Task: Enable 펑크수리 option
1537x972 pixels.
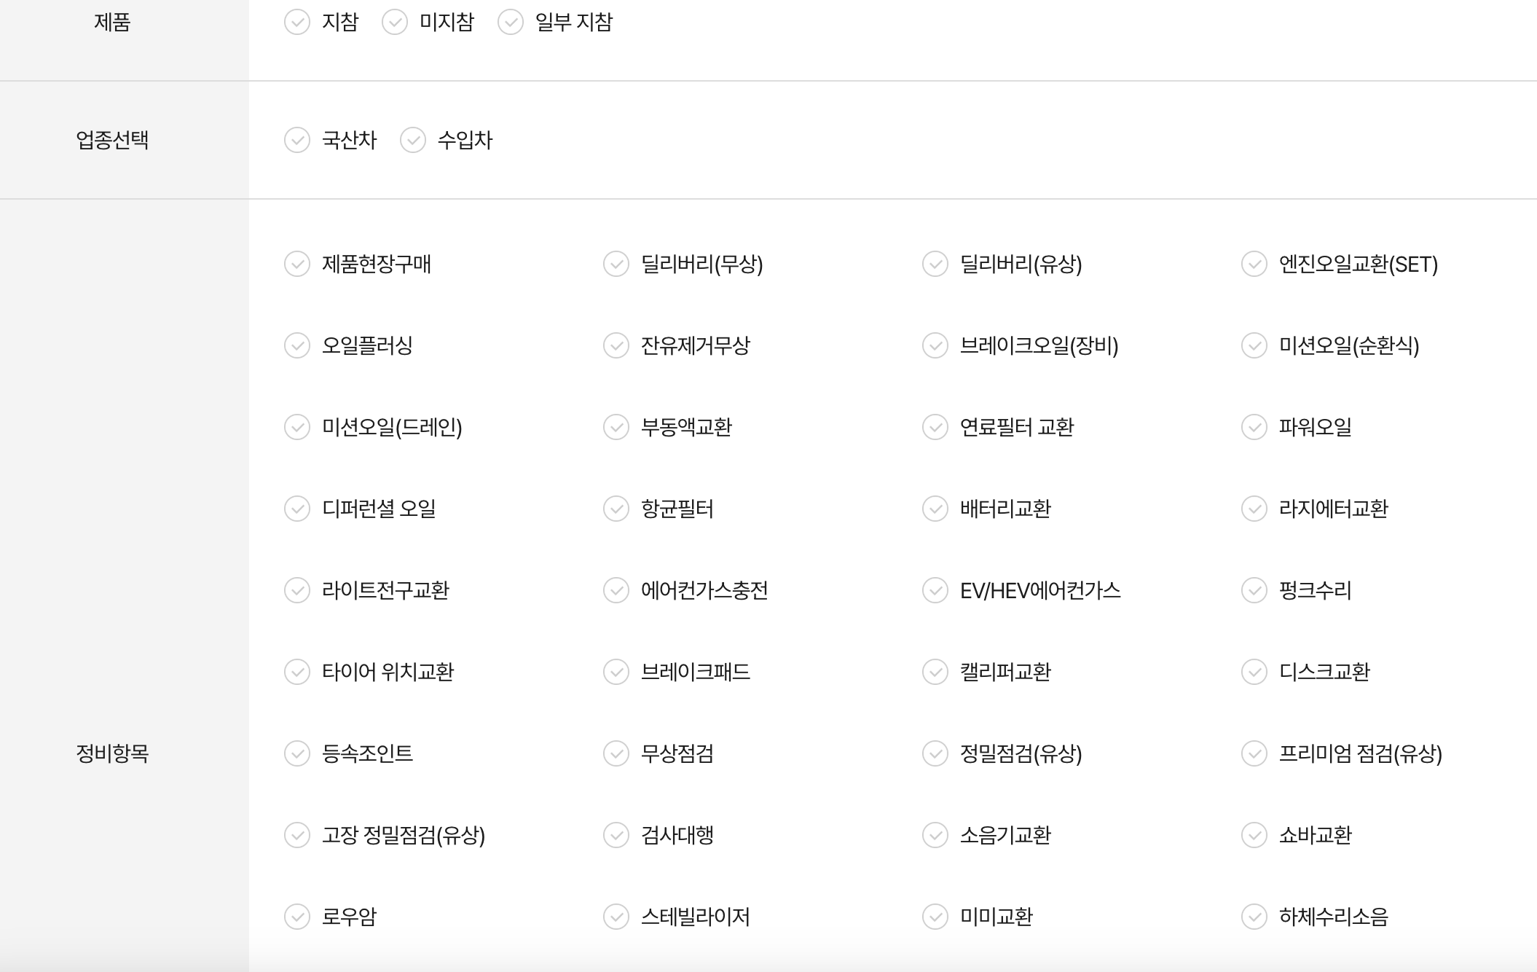Action: click(1254, 592)
